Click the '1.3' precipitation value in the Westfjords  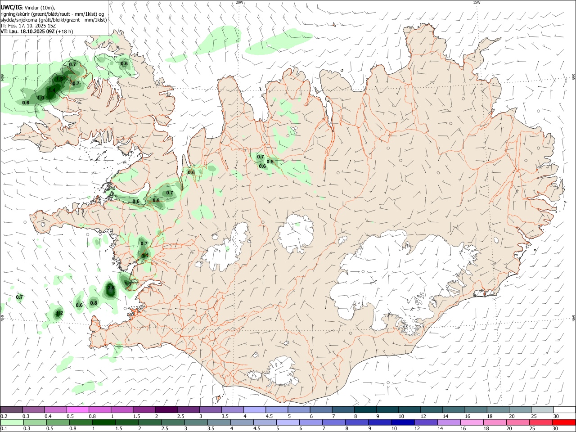click(x=59, y=79)
